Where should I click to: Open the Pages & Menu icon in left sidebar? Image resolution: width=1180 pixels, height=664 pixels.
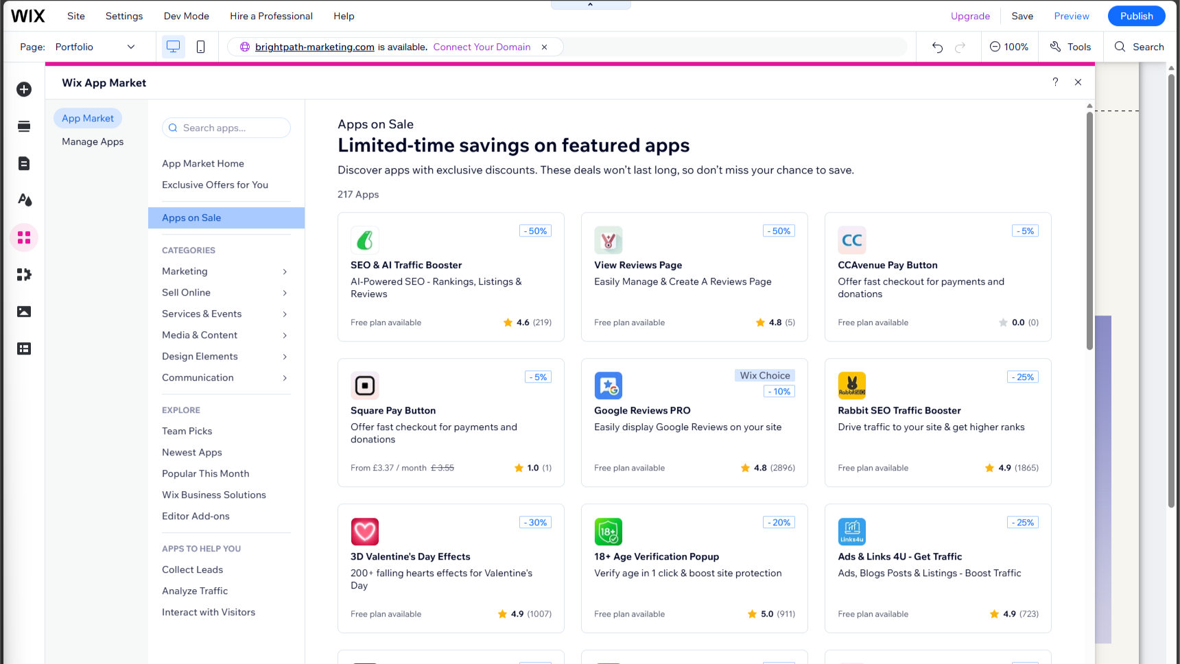click(x=24, y=163)
